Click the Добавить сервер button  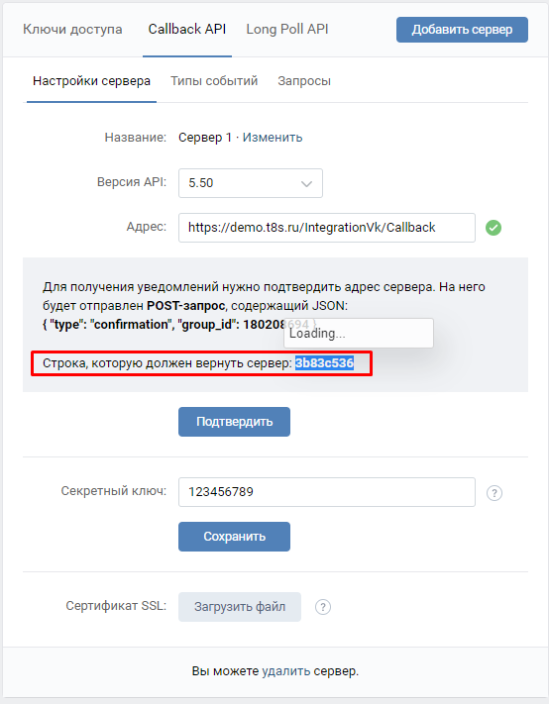[x=462, y=30]
